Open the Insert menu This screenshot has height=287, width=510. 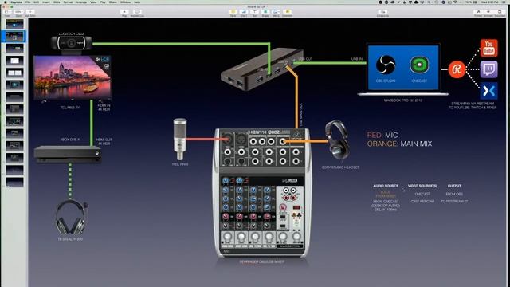click(x=46, y=2)
